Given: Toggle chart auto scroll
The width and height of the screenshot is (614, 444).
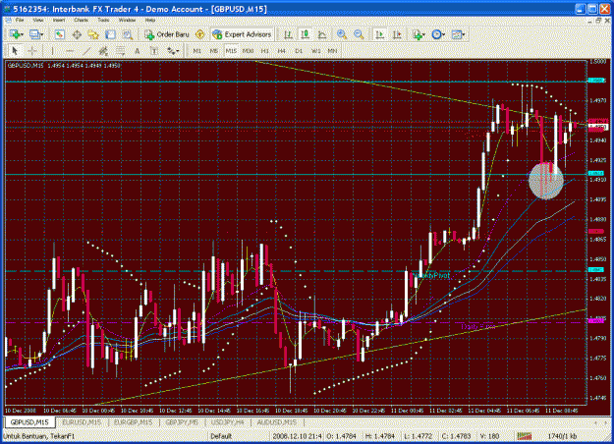Looking at the screenshot, I should [x=379, y=34].
